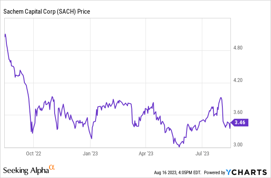Click the orange alpha symbol
Image resolution: width=271 pixels, height=178 pixels.
[52, 168]
